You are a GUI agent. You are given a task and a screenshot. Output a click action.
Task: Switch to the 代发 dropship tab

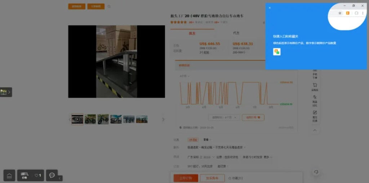click(x=236, y=33)
